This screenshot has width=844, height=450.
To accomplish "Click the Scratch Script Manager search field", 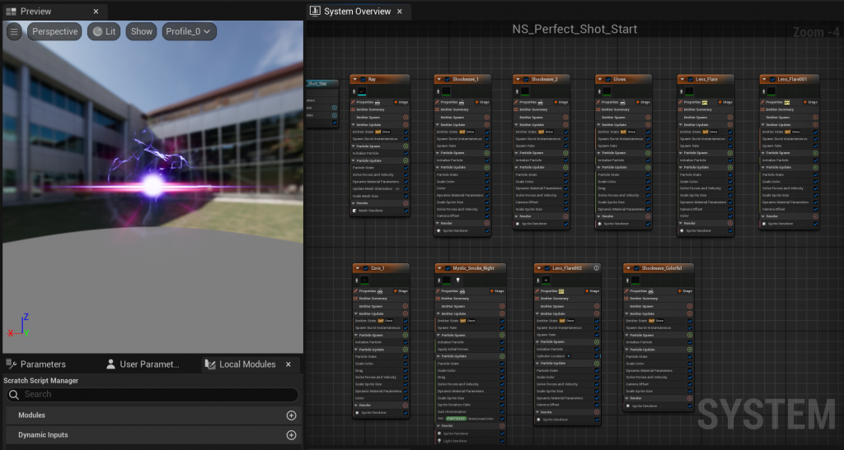I will [152, 395].
